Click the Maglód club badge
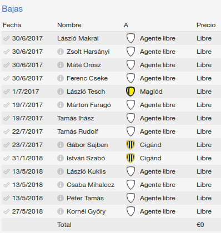This screenshot has height=233, width=221. 130,92
